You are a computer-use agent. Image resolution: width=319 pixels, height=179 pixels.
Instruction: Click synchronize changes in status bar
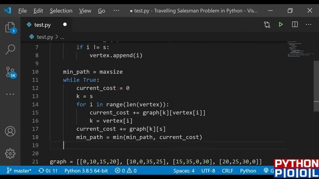[x=48, y=171]
